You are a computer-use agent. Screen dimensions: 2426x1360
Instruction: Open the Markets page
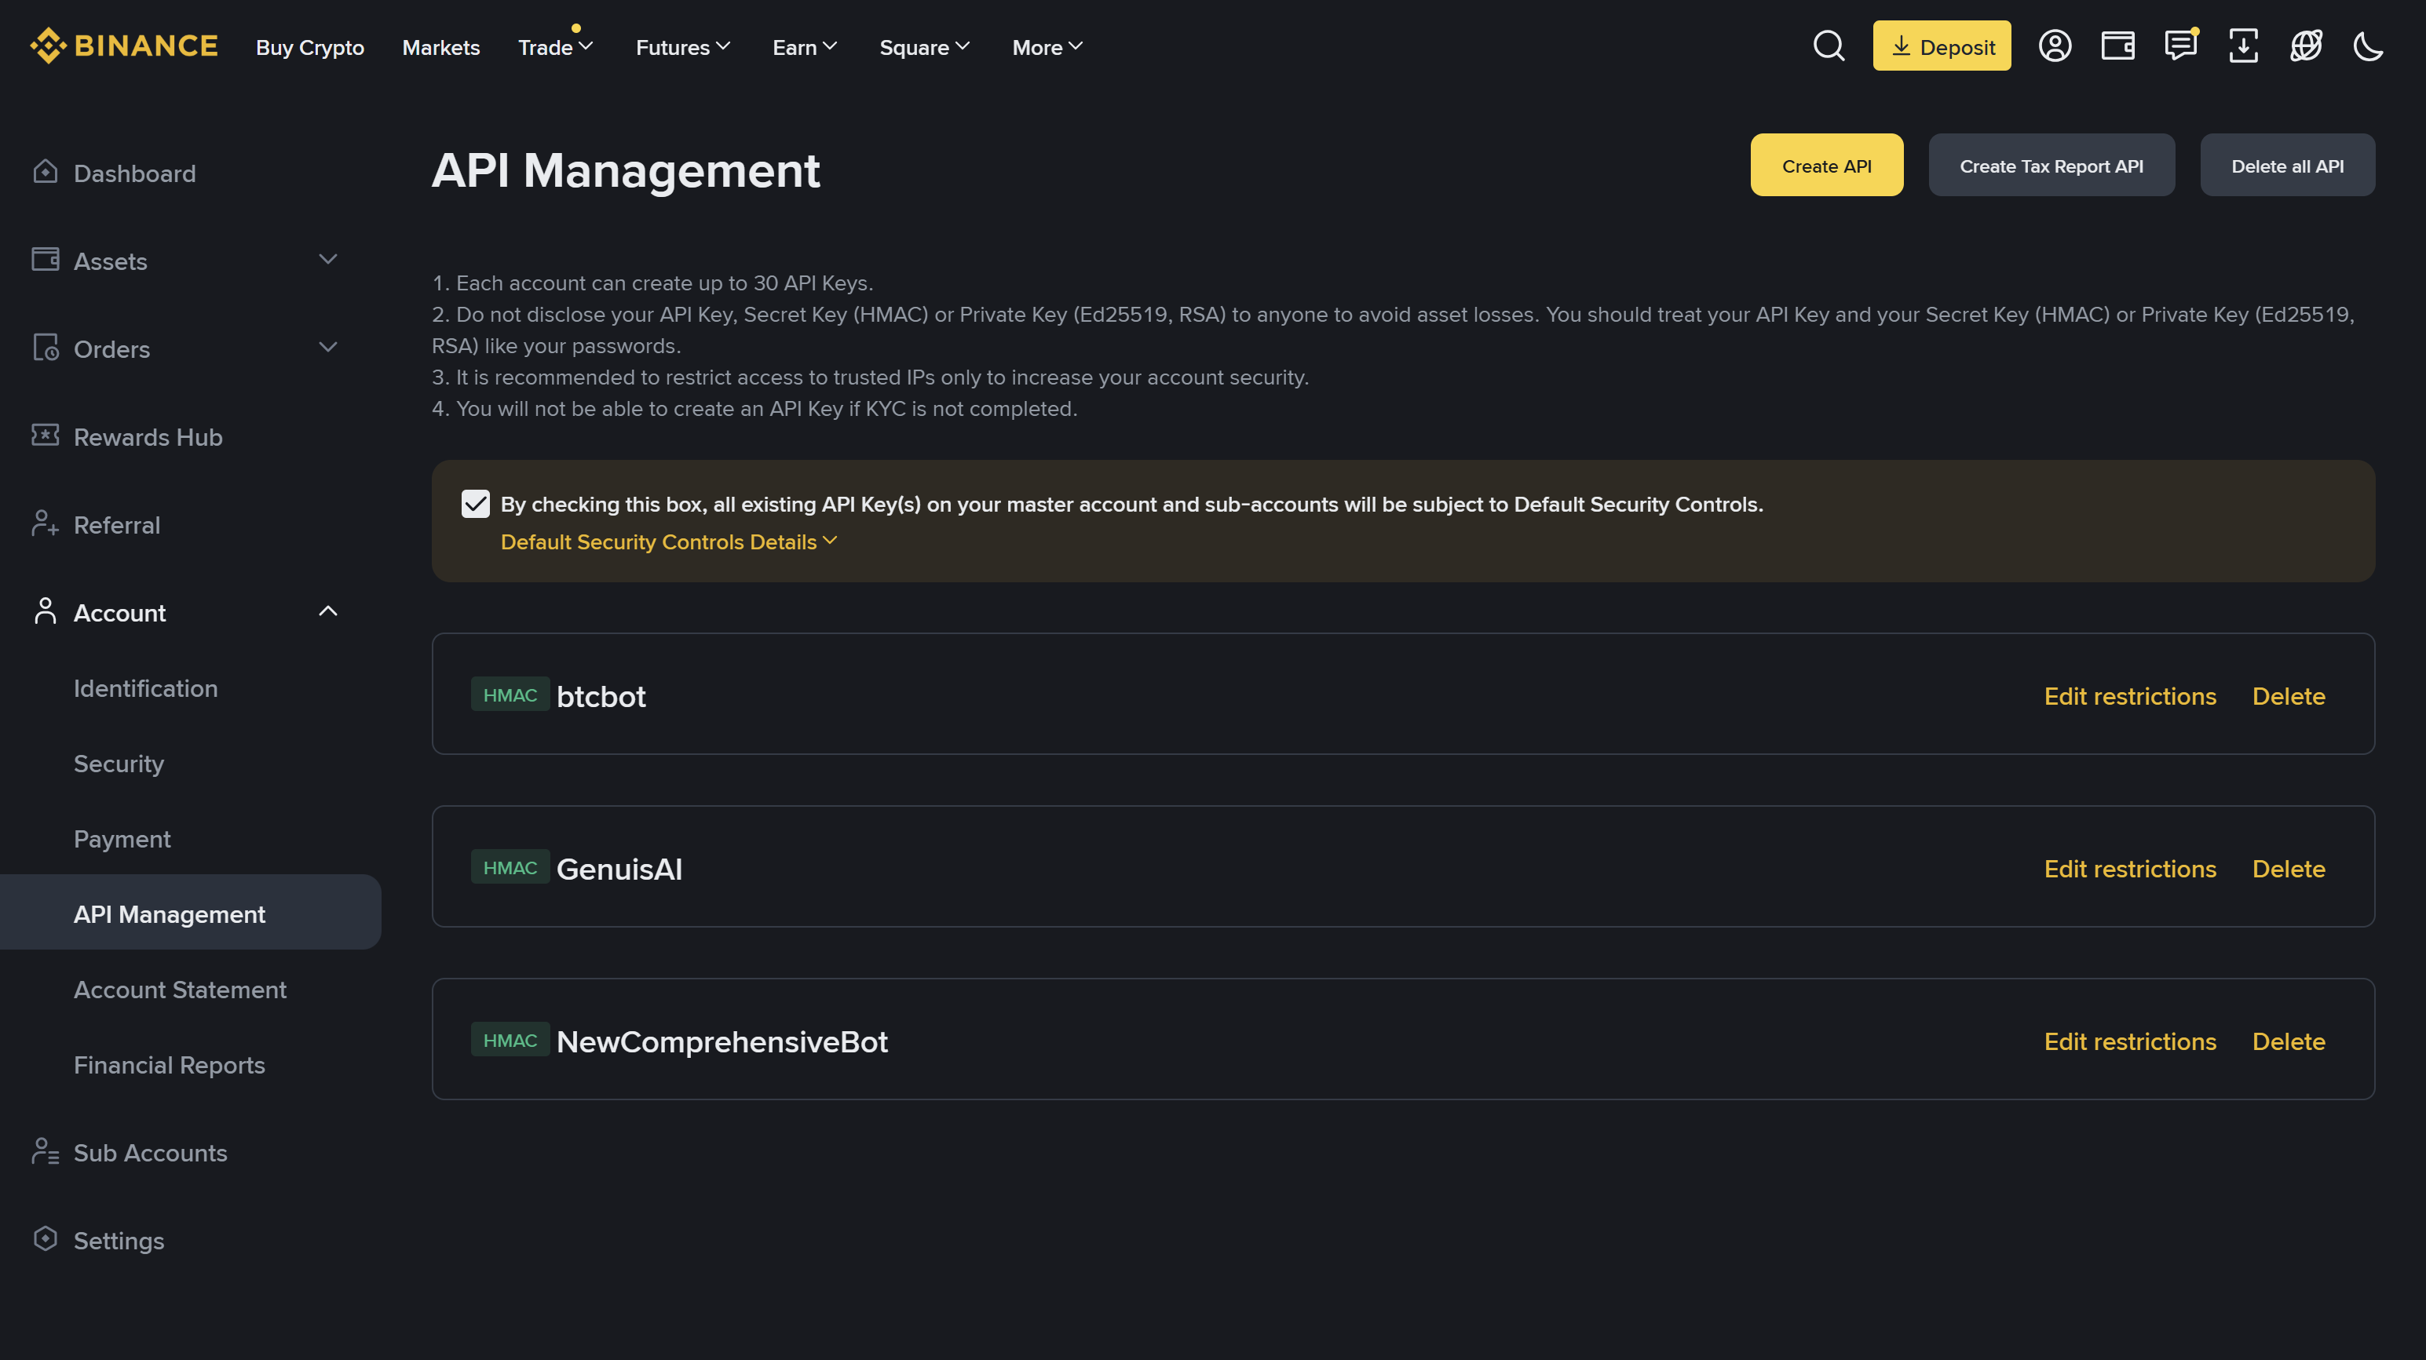pos(440,47)
